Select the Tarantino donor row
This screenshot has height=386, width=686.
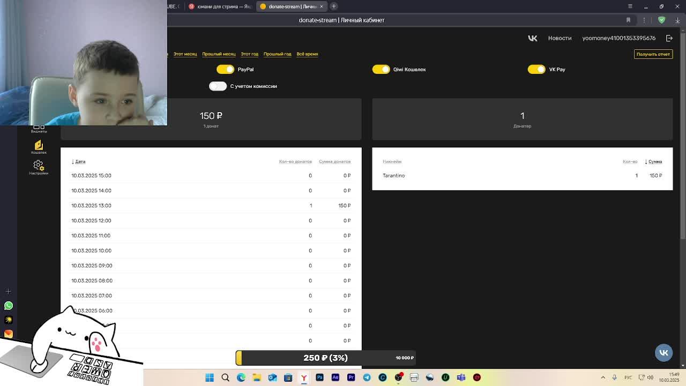[x=523, y=176]
